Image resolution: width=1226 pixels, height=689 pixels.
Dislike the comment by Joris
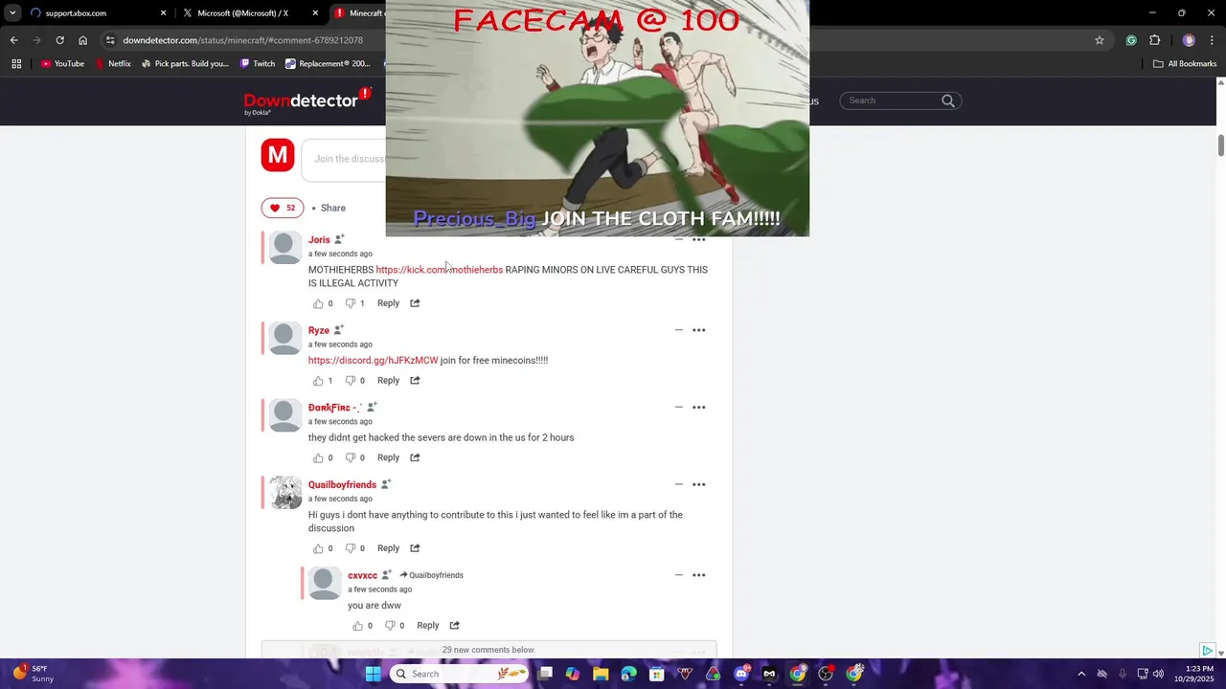point(351,303)
